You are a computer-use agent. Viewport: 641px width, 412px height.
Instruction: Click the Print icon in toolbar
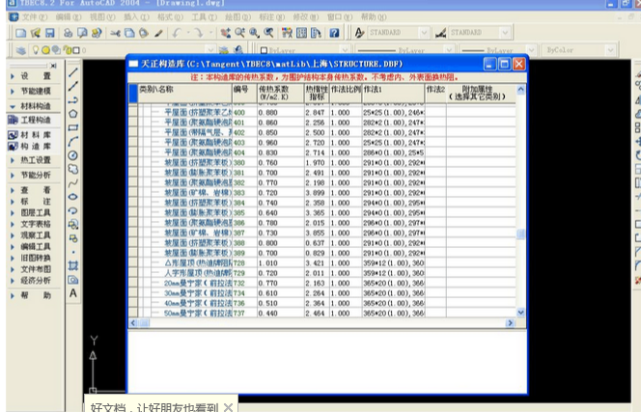click(x=68, y=33)
